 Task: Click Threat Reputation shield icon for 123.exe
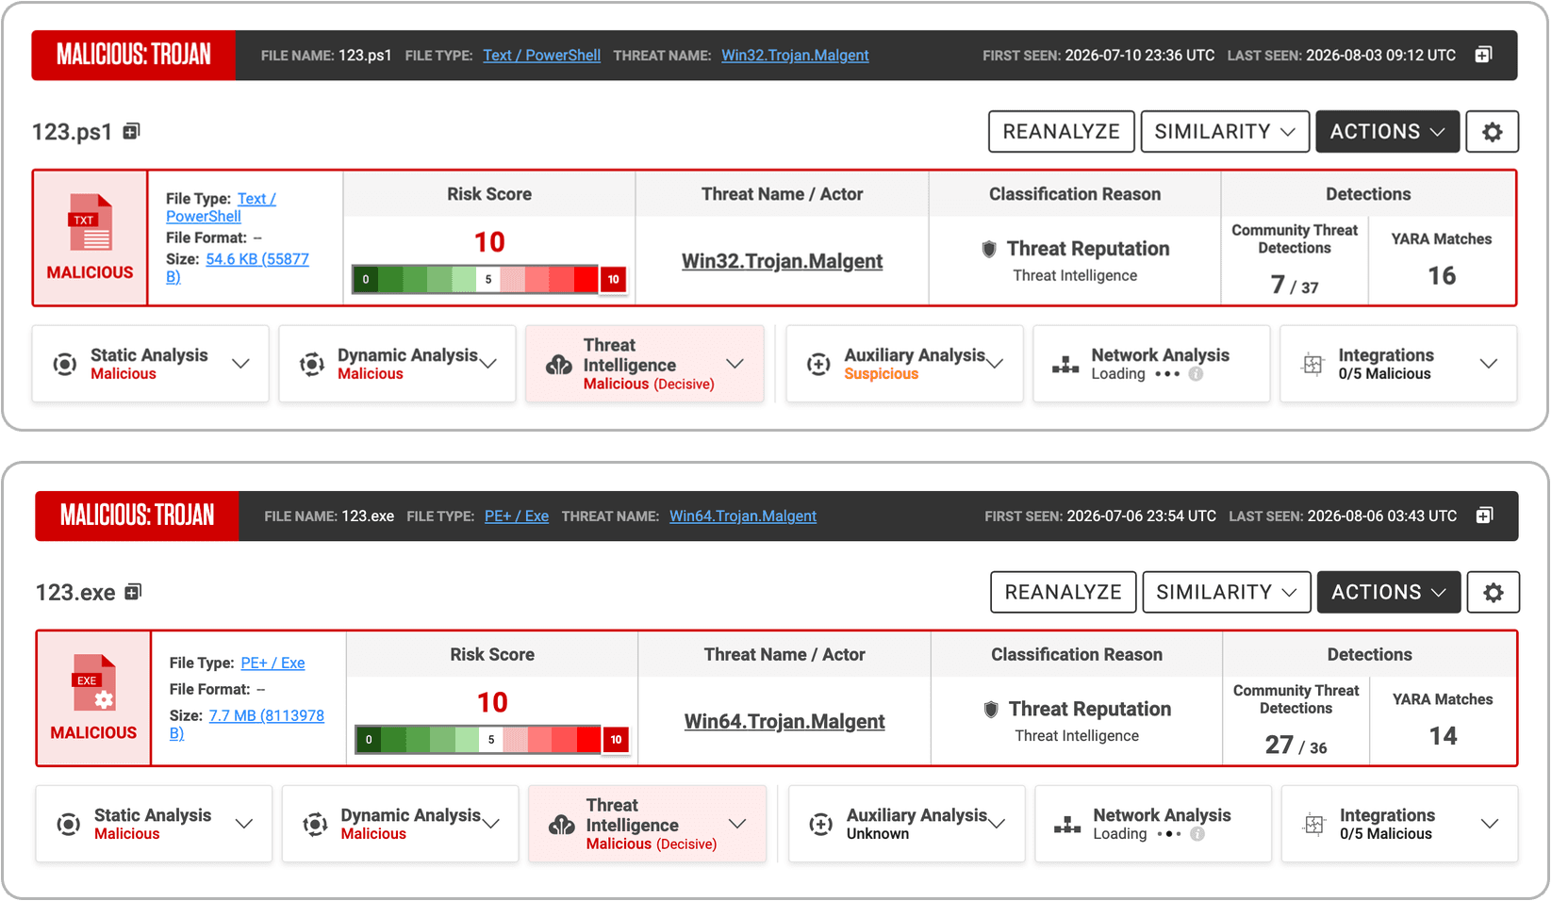tap(991, 709)
